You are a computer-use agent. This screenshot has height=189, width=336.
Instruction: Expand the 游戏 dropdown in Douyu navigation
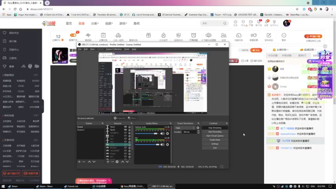(123, 24)
